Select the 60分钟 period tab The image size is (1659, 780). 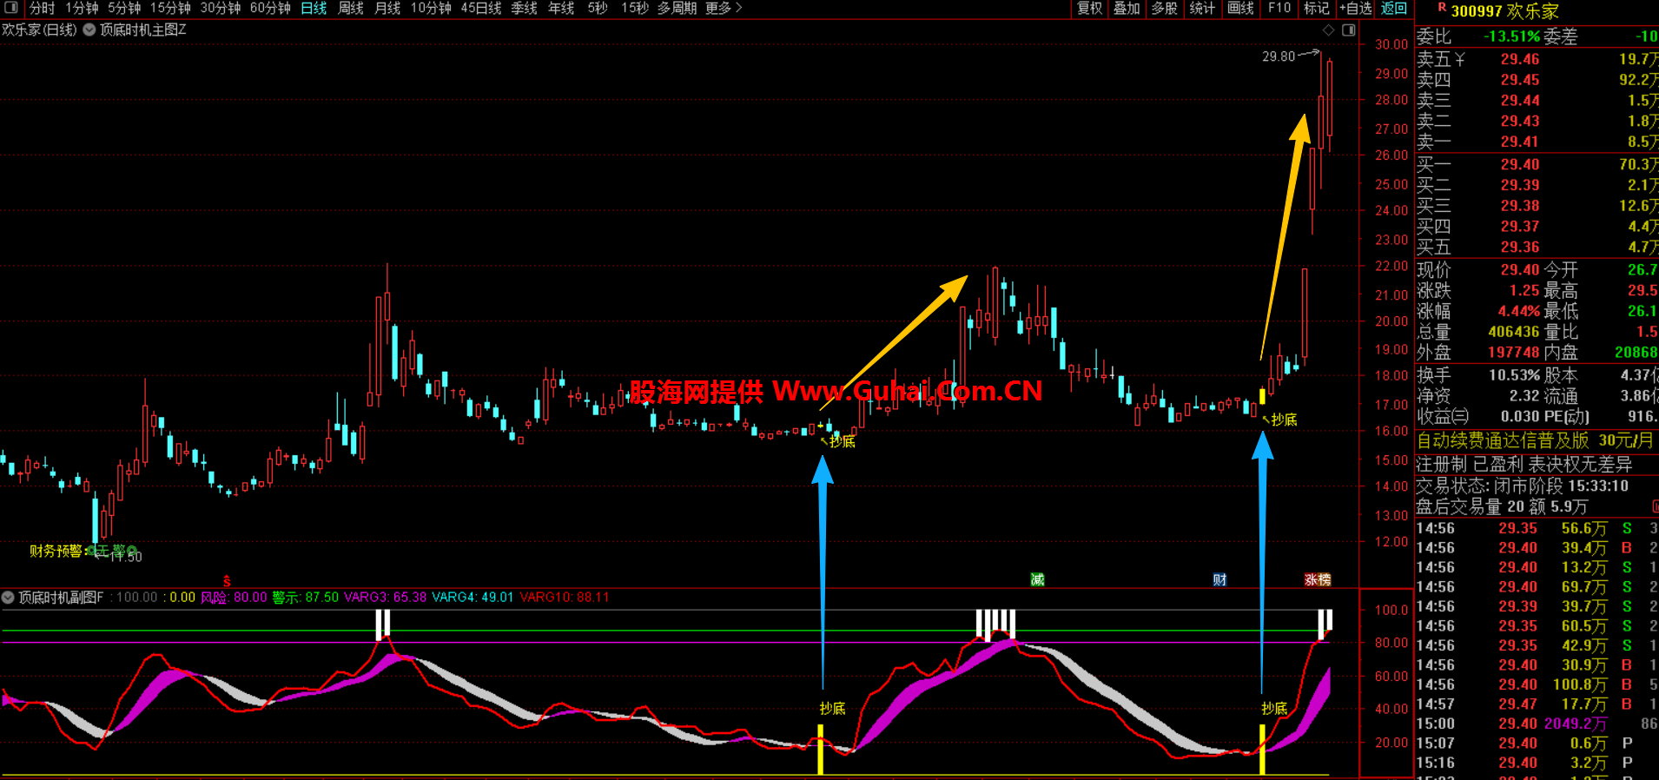[270, 8]
